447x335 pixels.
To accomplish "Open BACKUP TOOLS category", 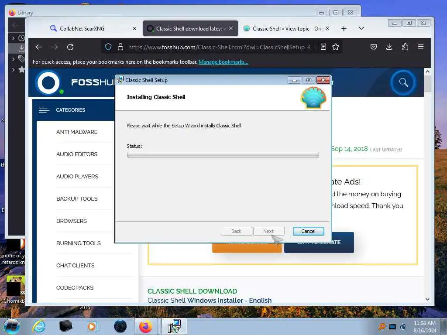I will pyautogui.click(x=77, y=198).
